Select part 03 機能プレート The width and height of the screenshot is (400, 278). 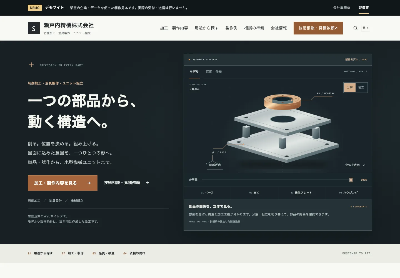(301, 193)
